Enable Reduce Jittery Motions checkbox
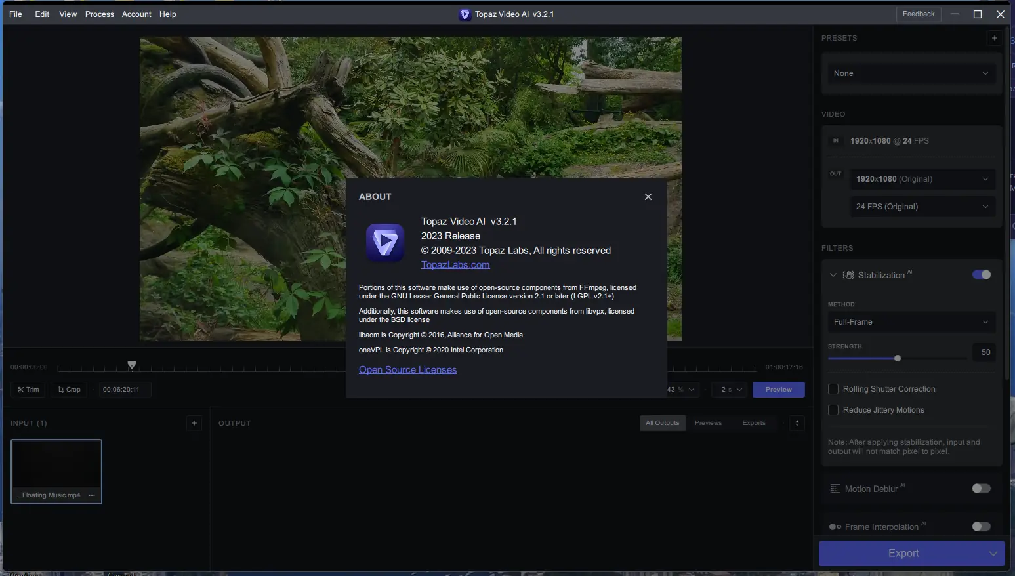This screenshot has height=576, width=1015. point(833,410)
